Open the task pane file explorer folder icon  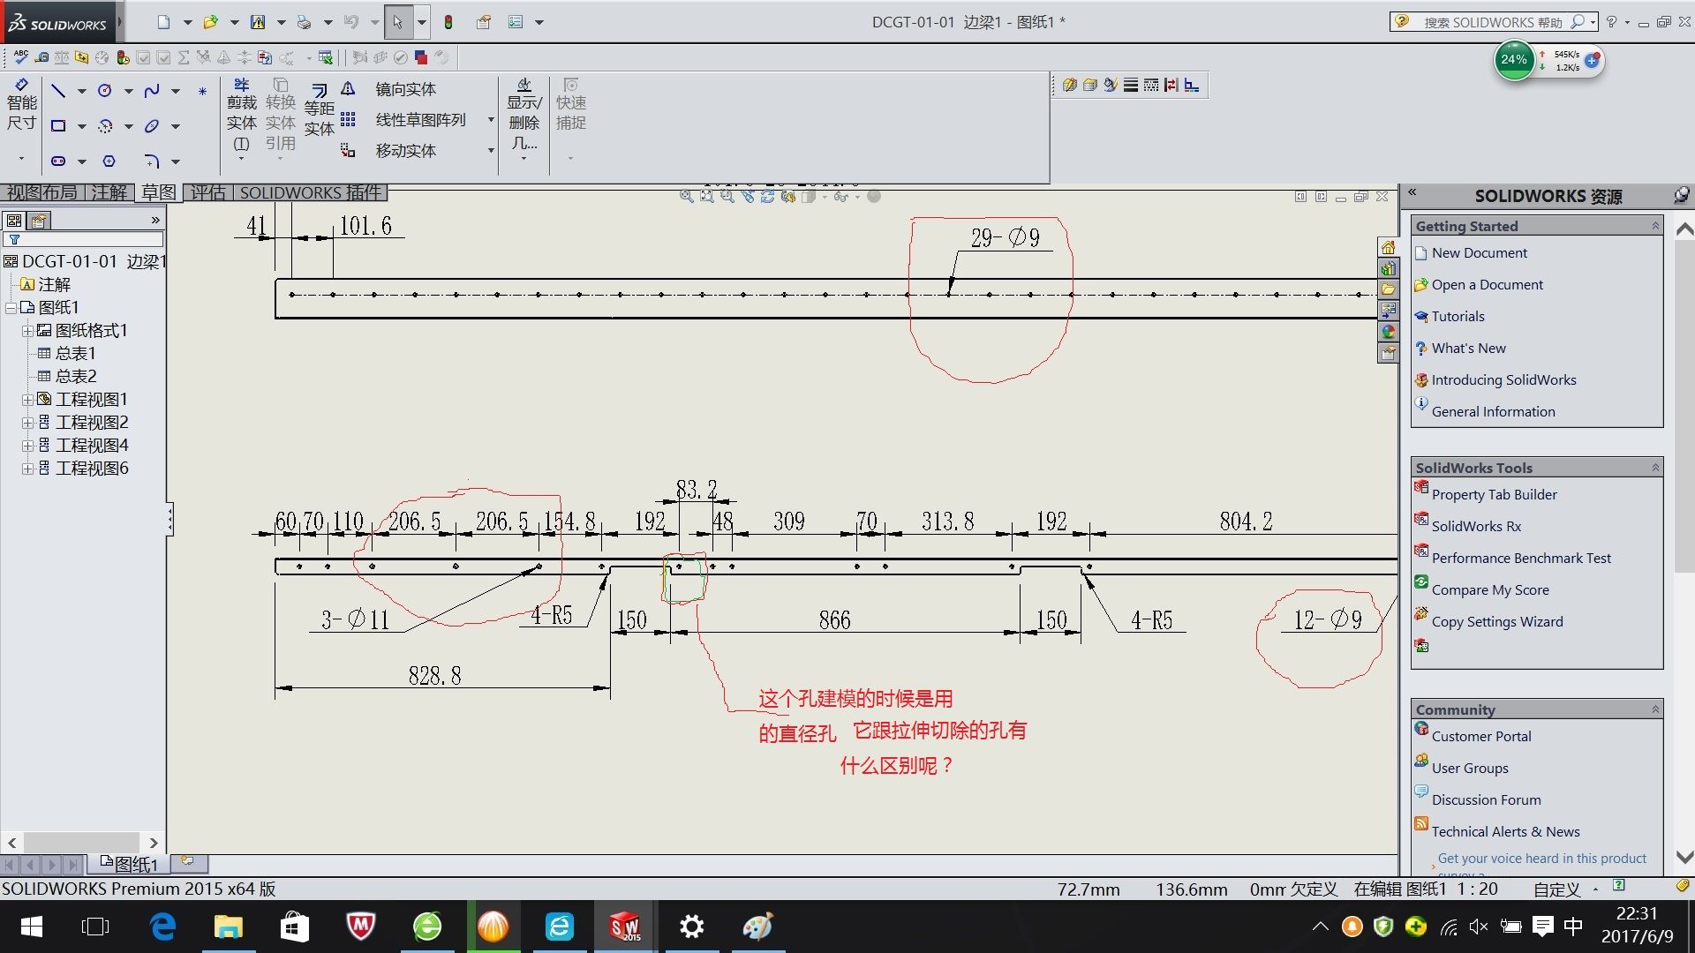[x=1389, y=289]
